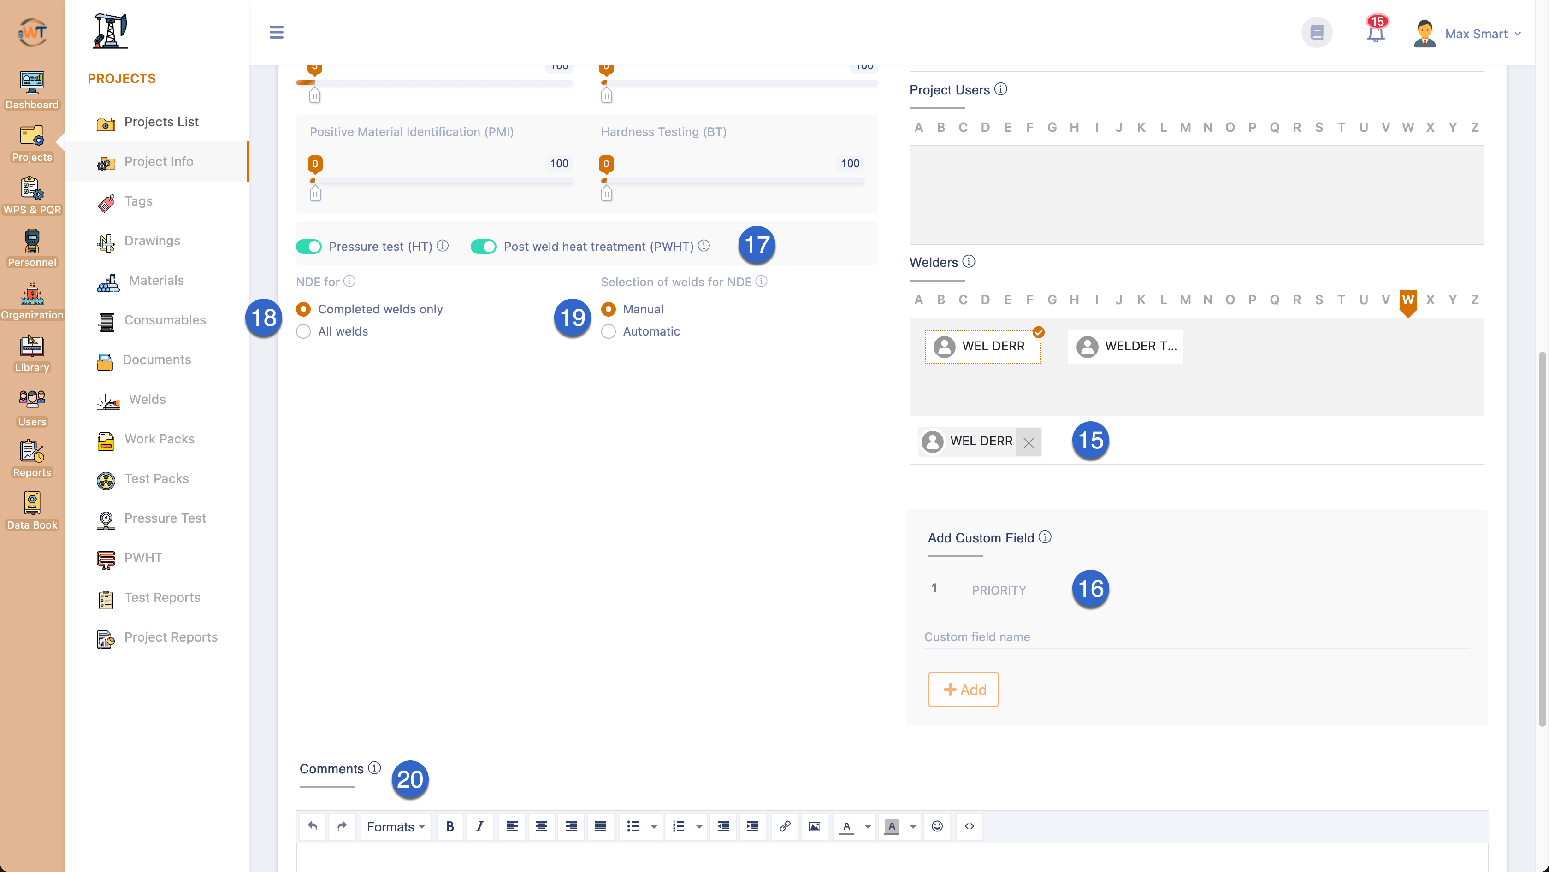Viewport: 1549px width, 872px height.
Task: Select Manual weld selection for NDE
Action: coord(608,309)
